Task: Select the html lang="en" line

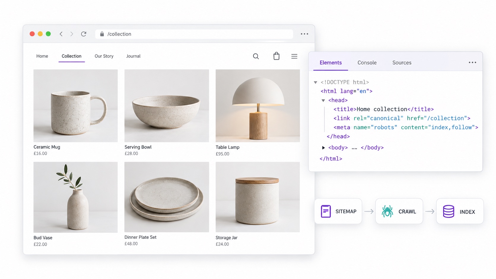Action: pos(346,91)
